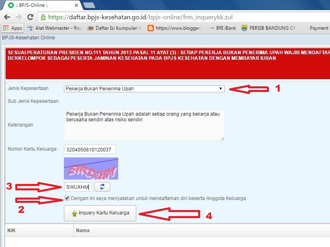330x247 pixels.
Task: Toggle the family registration declaration checkbox
Action: pos(67,198)
